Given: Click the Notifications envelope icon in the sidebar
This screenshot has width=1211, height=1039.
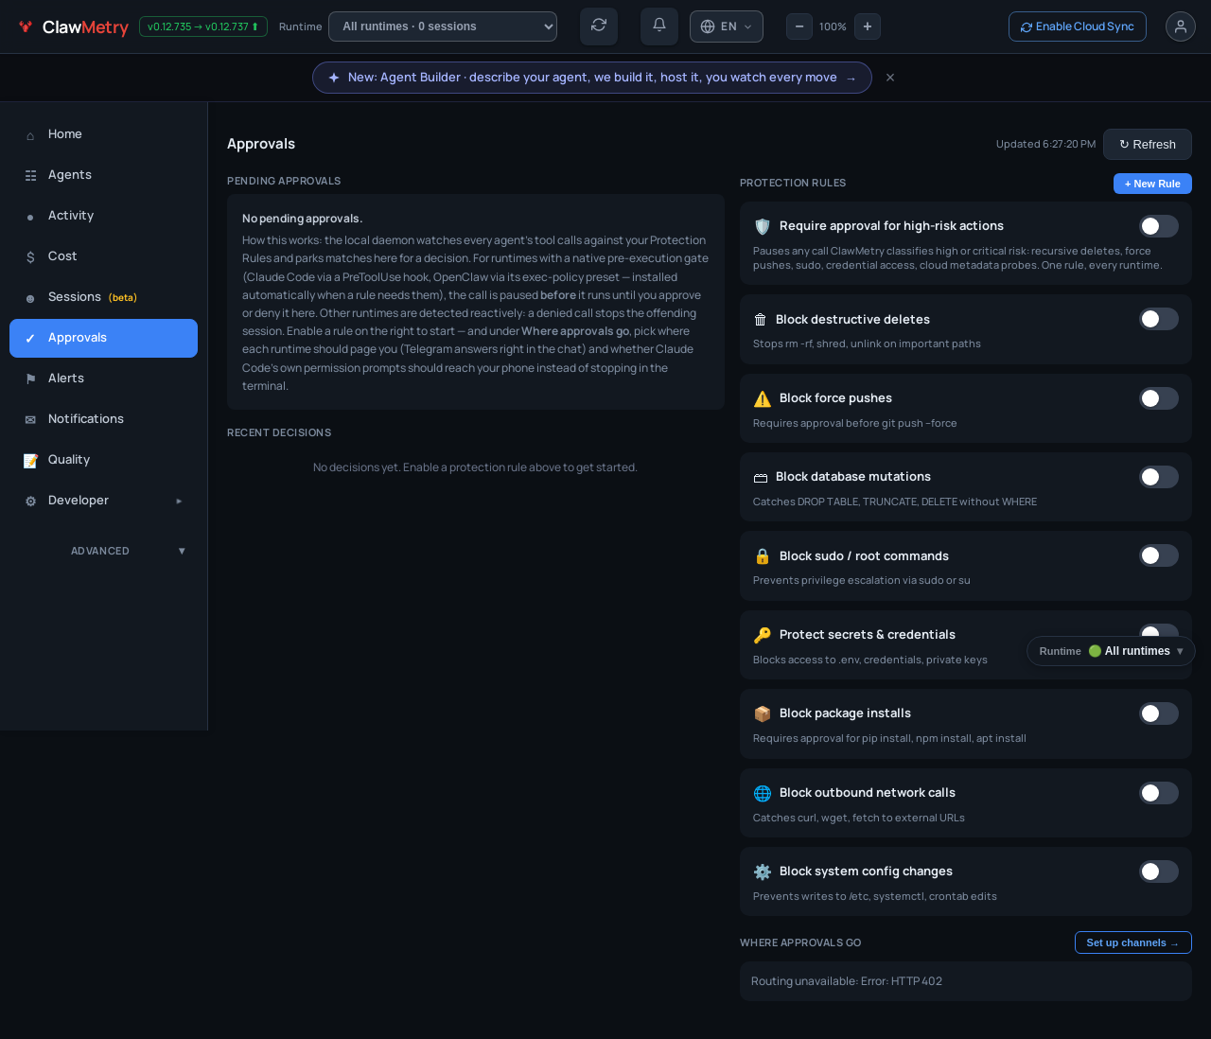Looking at the screenshot, I should tap(30, 419).
